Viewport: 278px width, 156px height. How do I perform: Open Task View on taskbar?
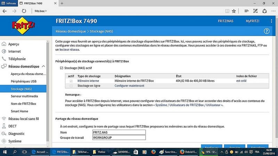[24, 152]
